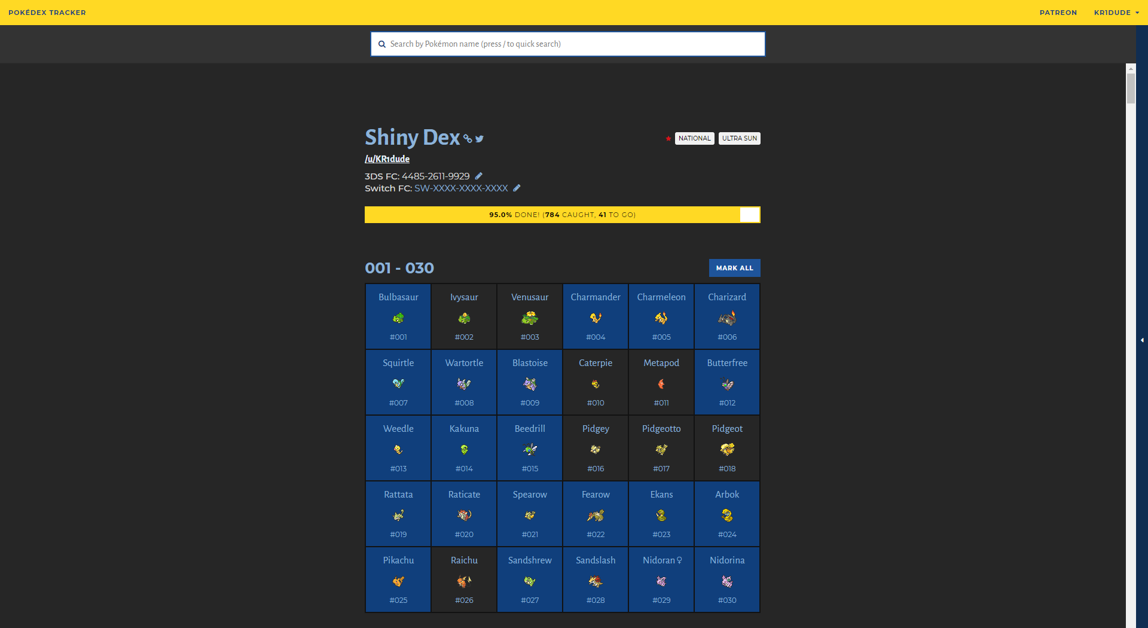The width and height of the screenshot is (1148, 628).
Task: Click the search magnifier icon
Action: pos(382,44)
